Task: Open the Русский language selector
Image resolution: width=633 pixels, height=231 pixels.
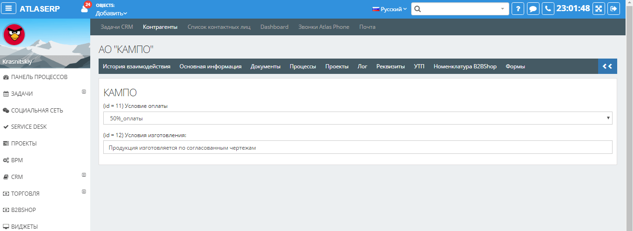Action: [390, 9]
